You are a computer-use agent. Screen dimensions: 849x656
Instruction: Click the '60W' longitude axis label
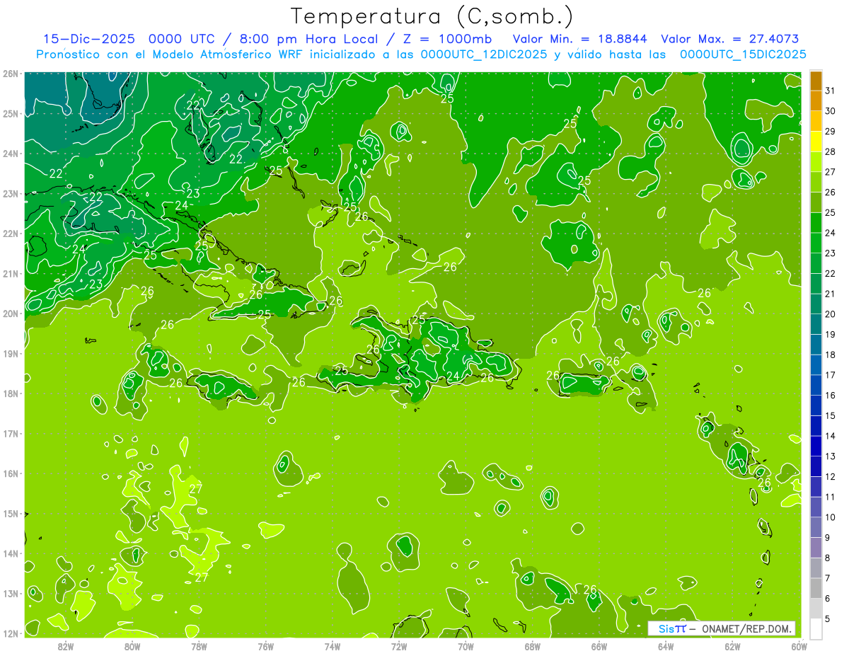pos(799,646)
